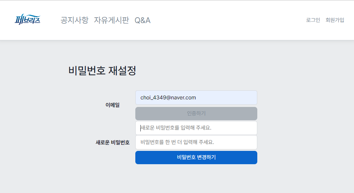Focus the email field with choi_4349@naver.com
The height and width of the screenshot is (193, 354).
(x=196, y=98)
